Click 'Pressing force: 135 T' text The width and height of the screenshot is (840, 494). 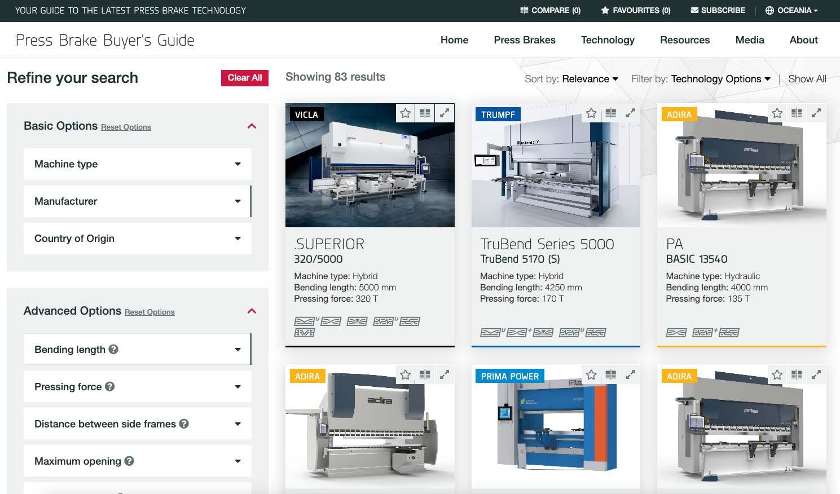pyautogui.click(x=708, y=299)
